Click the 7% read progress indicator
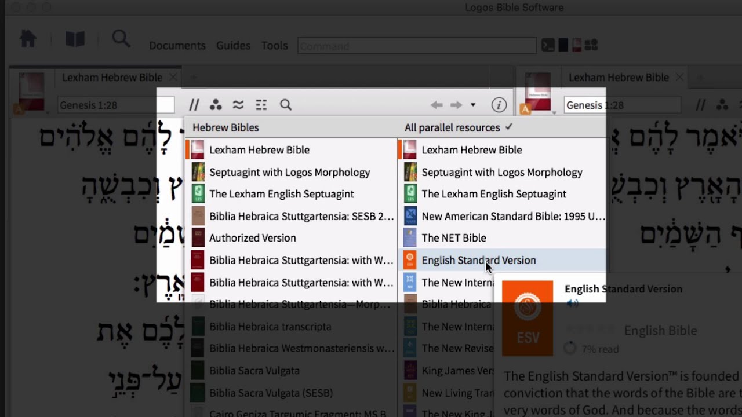The image size is (742, 417). 591,349
